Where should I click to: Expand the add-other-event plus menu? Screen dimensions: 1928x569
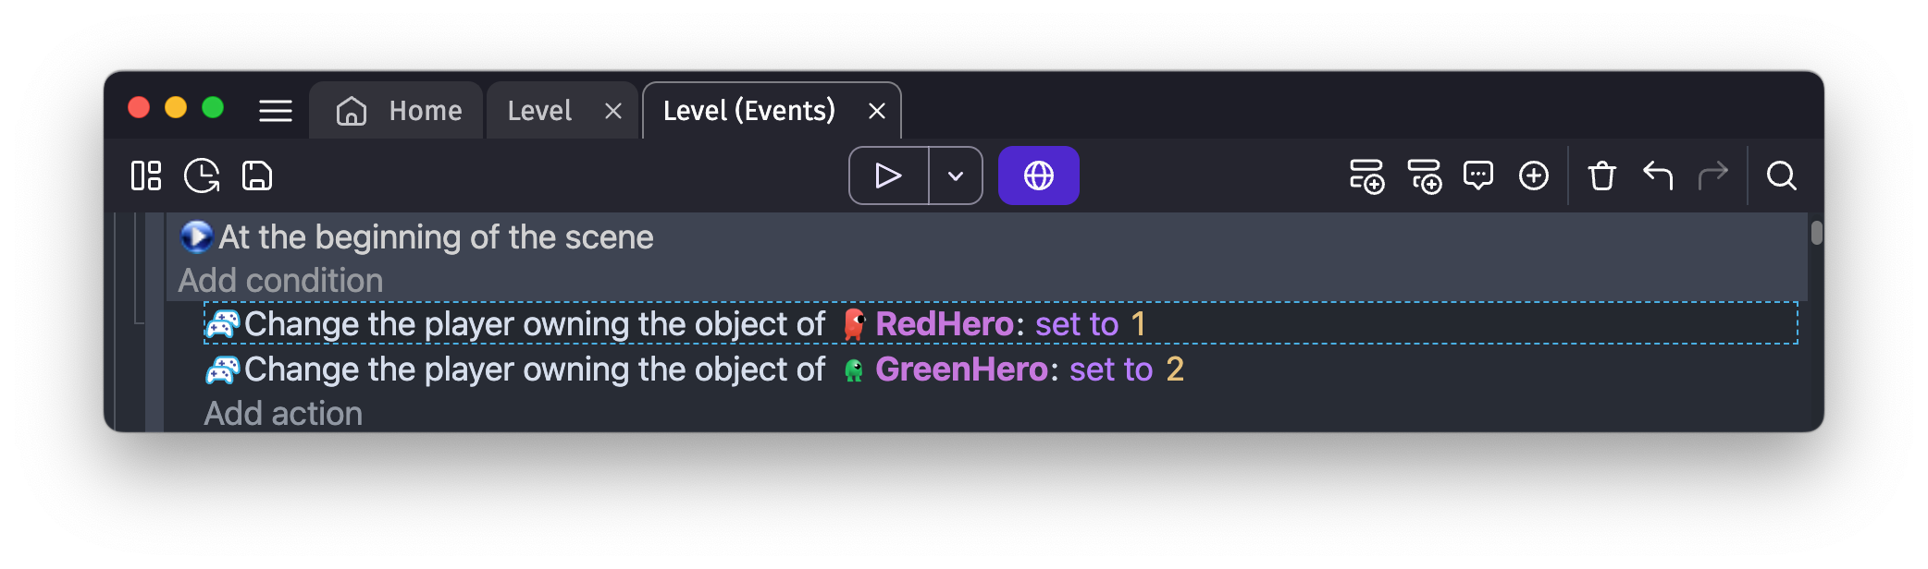point(1533,176)
